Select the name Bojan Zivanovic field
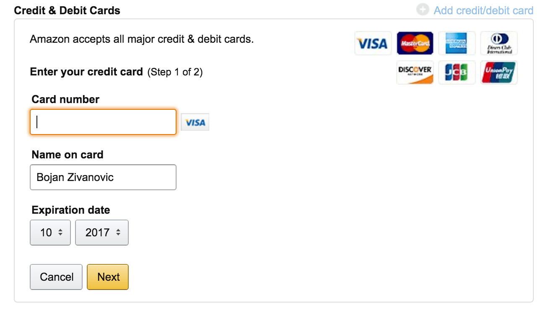 [103, 177]
